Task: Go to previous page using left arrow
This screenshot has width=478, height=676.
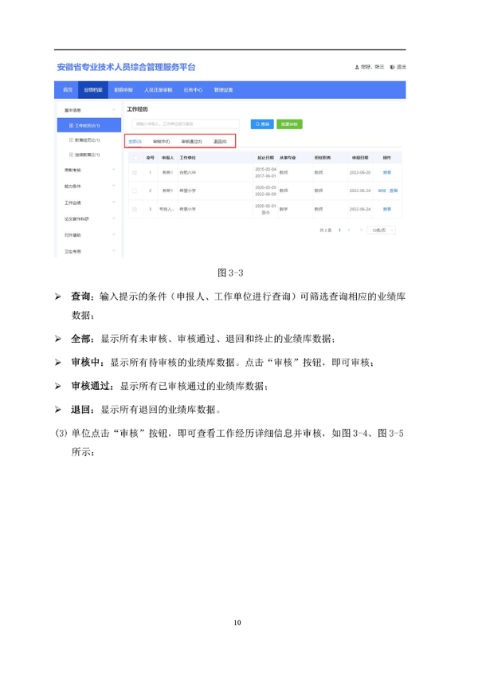Action: click(x=348, y=230)
